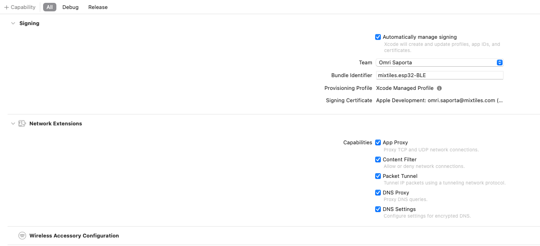Disable the App Proxy capability
This screenshot has width=540, height=246.
click(378, 142)
